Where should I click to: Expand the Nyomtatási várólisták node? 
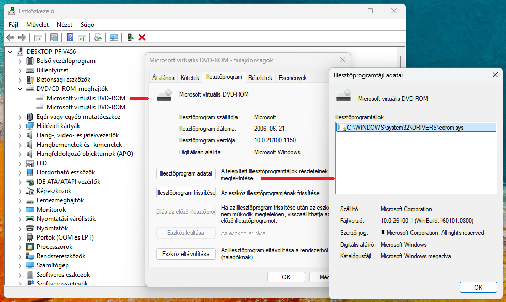pos(20,219)
